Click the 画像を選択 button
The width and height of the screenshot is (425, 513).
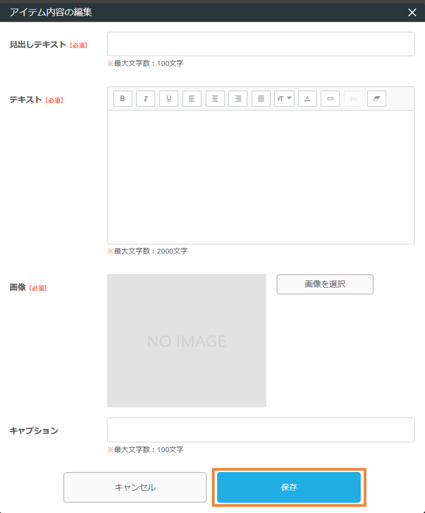click(x=325, y=284)
